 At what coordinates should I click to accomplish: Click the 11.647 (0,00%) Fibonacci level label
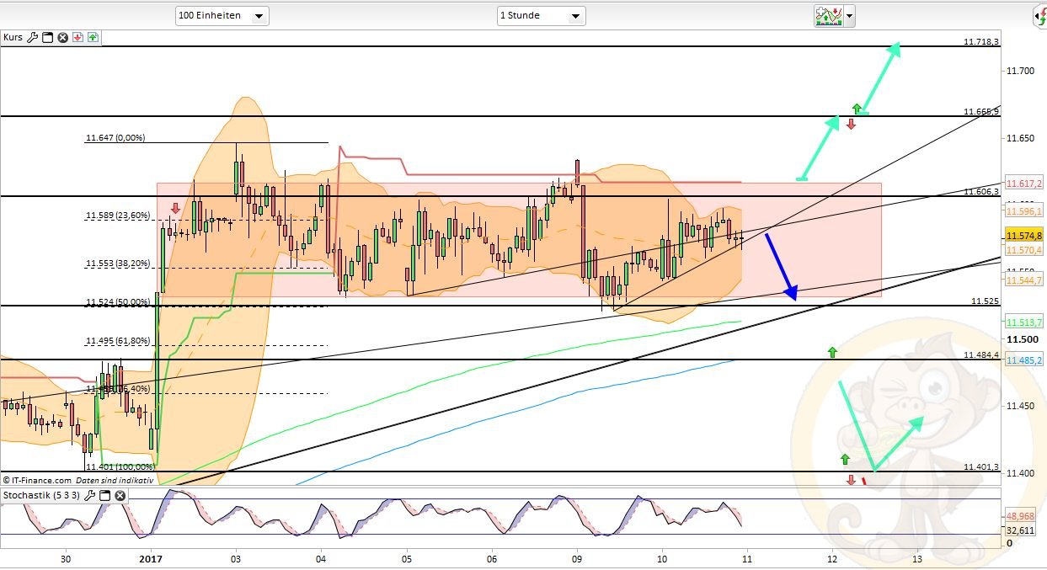[x=115, y=137]
